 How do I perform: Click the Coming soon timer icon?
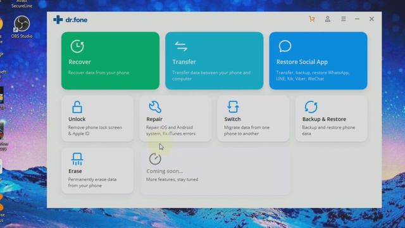[155, 159]
